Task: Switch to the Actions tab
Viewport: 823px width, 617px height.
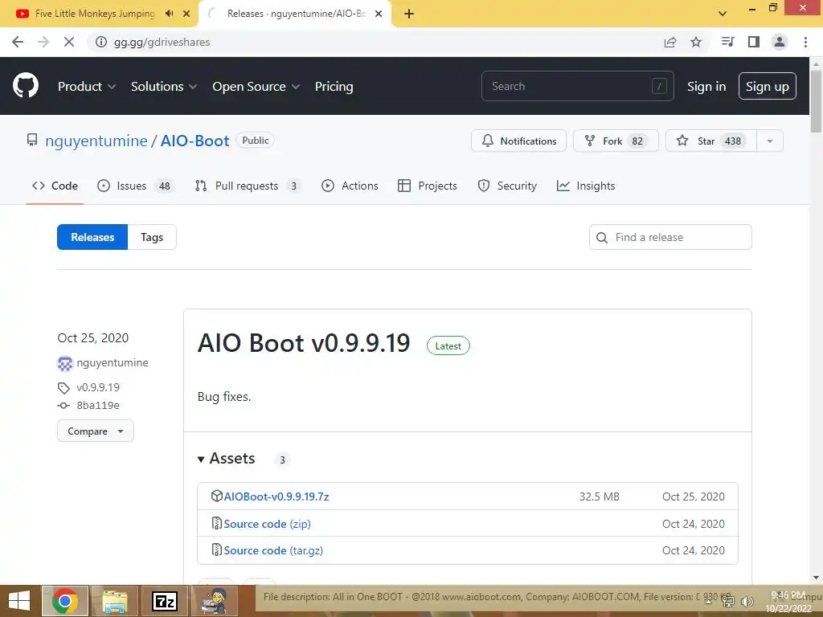Action: [350, 186]
